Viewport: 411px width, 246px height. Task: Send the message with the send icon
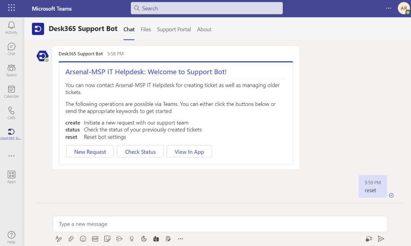[x=381, y=239]
